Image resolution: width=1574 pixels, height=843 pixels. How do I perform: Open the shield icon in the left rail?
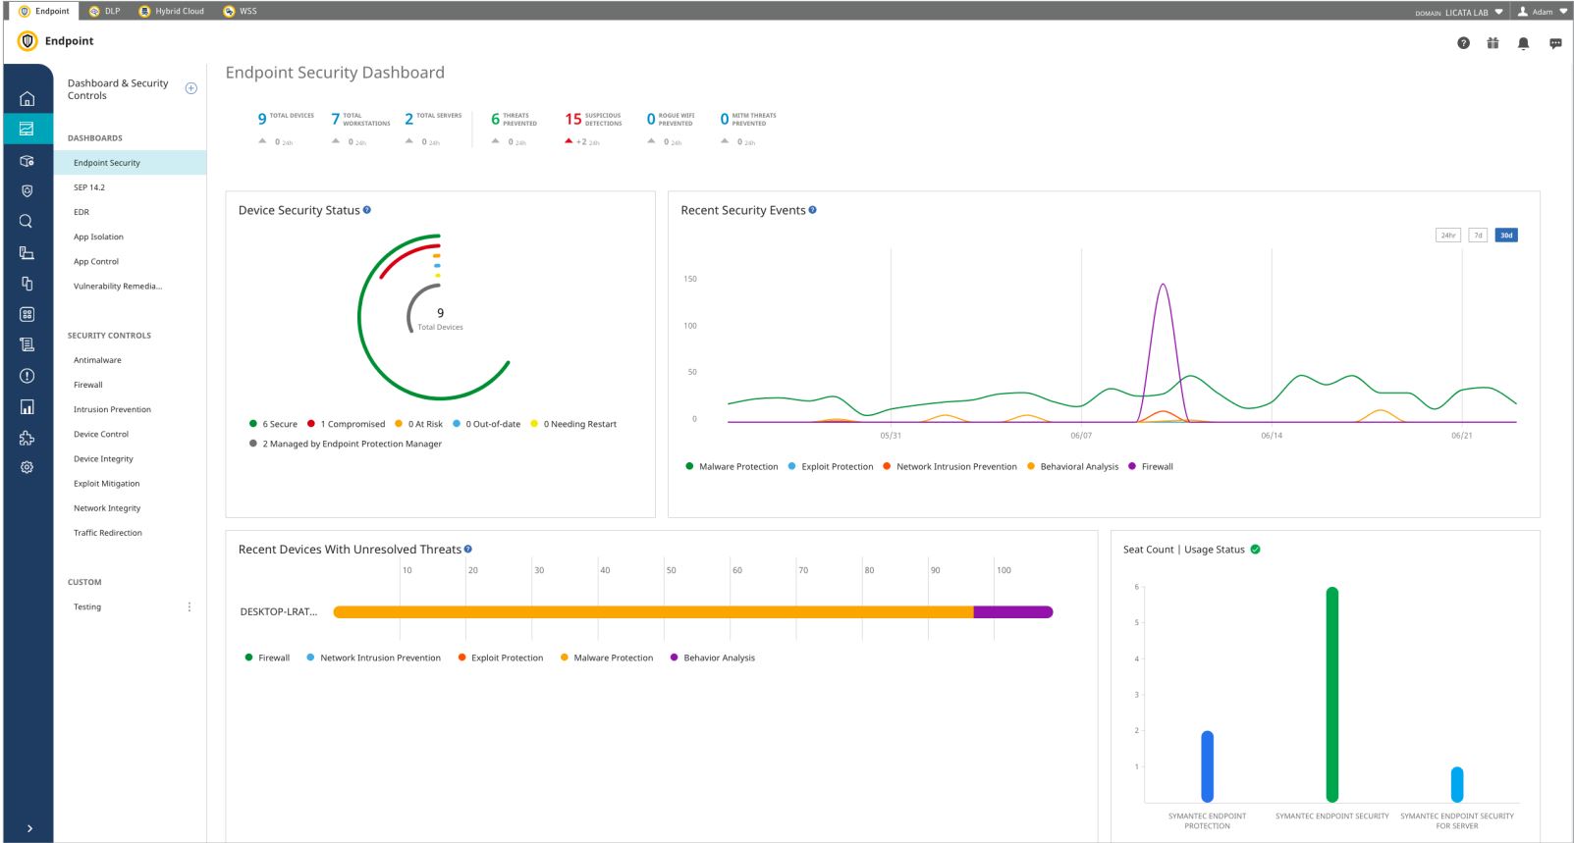coord(27,190)
